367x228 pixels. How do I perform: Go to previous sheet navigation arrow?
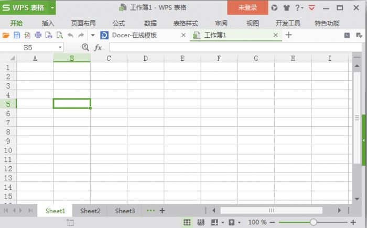click(x=14, y=211)
